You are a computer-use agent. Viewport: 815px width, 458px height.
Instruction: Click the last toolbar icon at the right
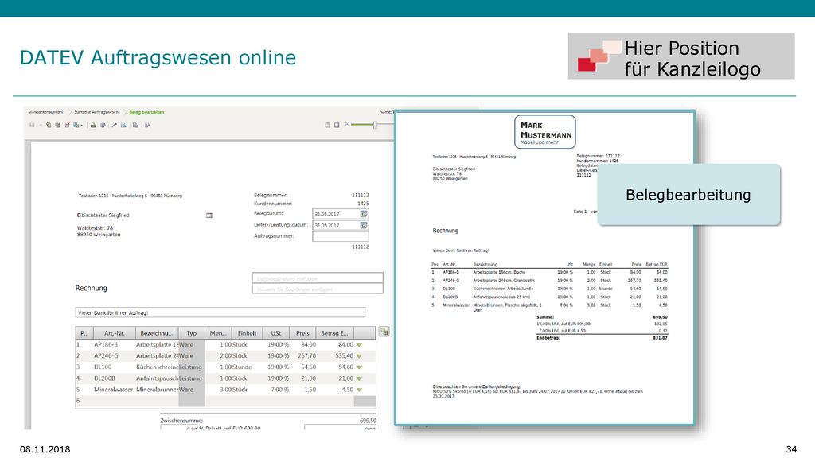(147, 125)
